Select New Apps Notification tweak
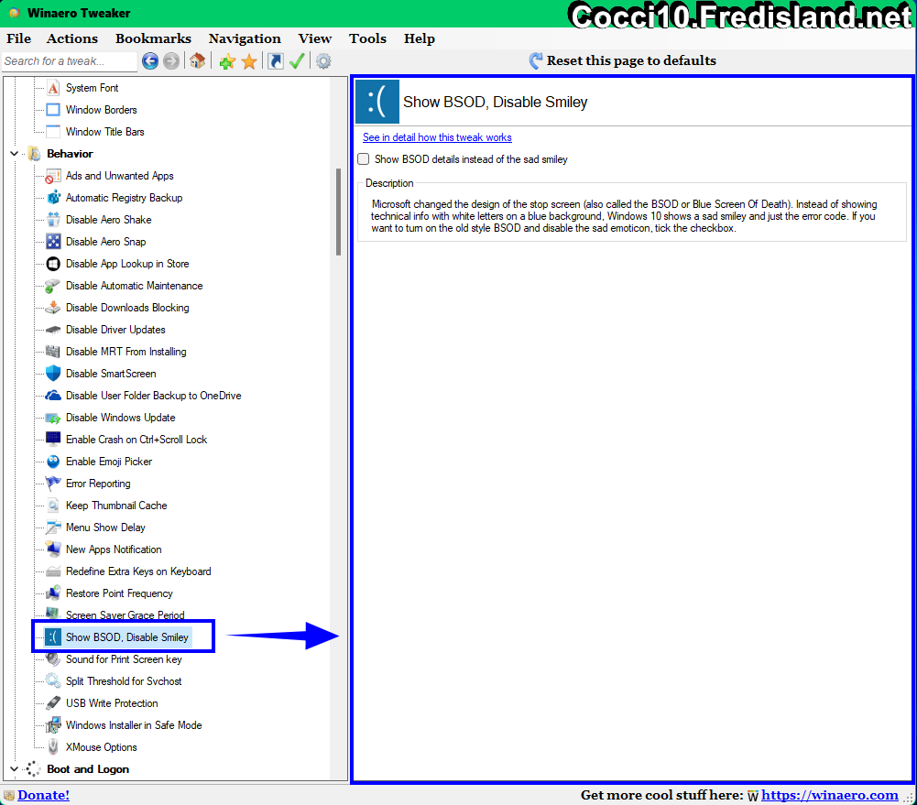 coord(114,549)
